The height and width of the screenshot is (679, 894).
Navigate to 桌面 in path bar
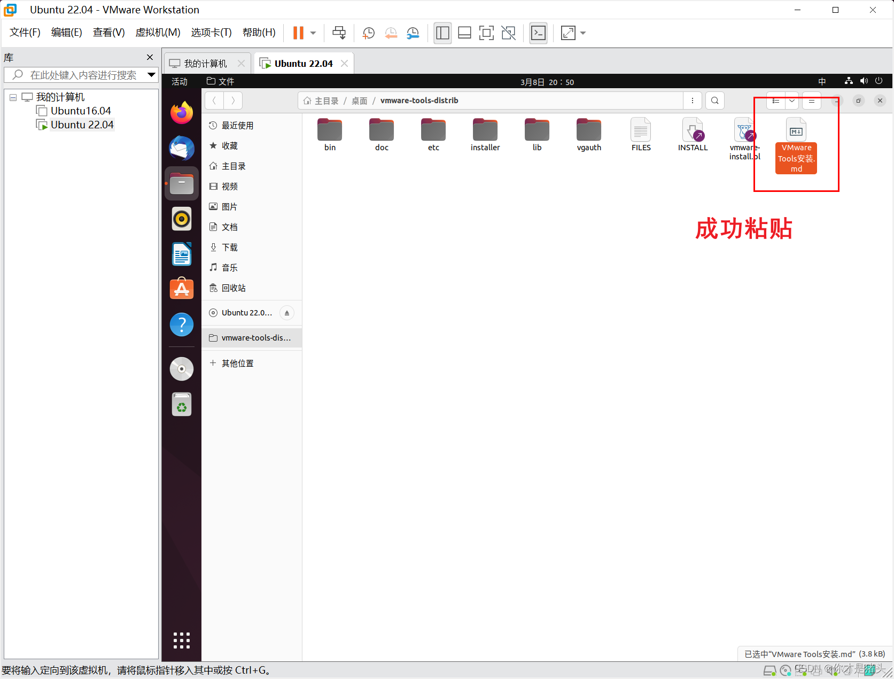click(359, 101)
